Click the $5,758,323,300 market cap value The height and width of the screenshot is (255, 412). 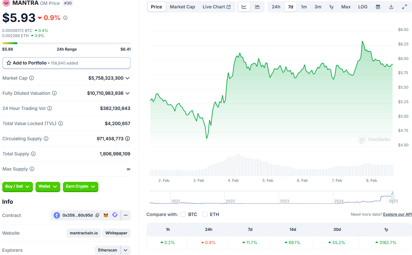coord(106,78)
